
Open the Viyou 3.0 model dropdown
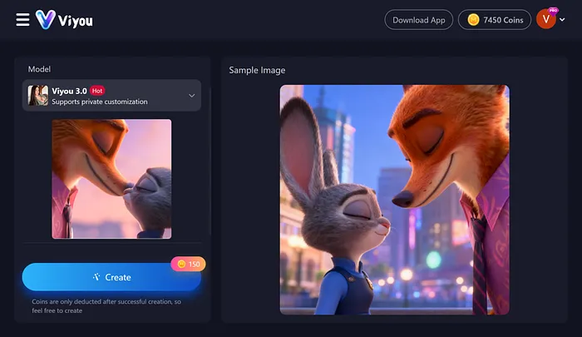[111, 96]
